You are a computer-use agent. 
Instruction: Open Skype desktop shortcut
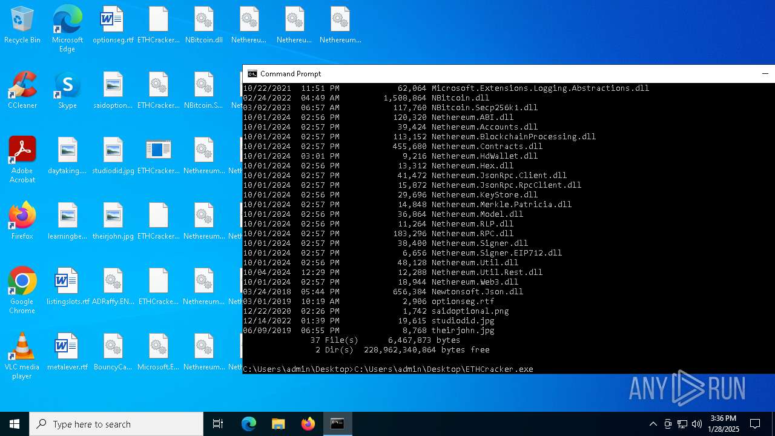pyautogui.click(x=67, y=91)
